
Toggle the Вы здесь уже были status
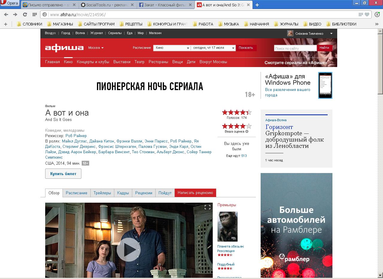coord(237,146)
